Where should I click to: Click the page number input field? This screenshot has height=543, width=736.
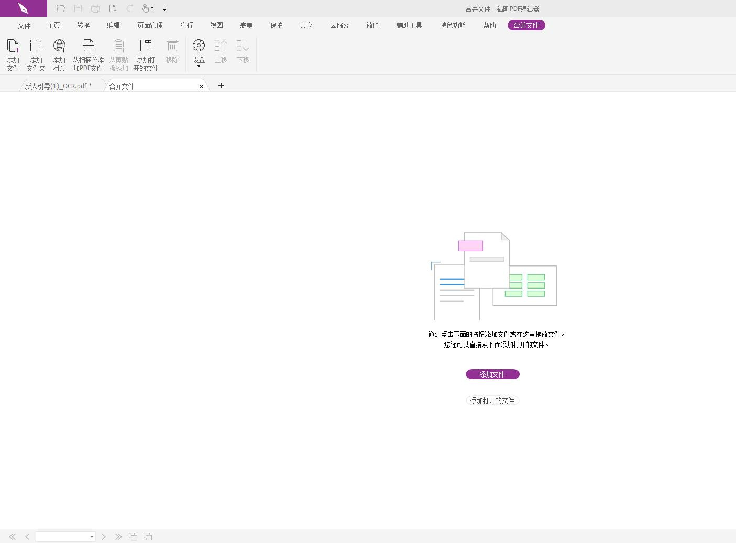(62, 537)
